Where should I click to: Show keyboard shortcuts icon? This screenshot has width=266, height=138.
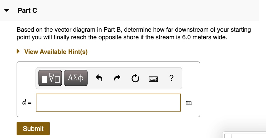click(x=153, y=78)
